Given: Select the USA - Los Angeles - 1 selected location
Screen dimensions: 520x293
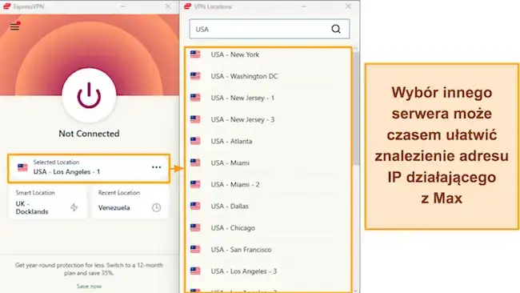Looking at the screenshot, I should click(x=89, y=168).
